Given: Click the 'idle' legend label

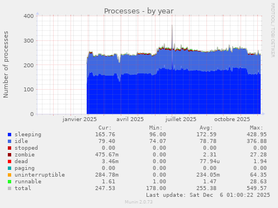Looking at the screenshot, I should (21, 141).
